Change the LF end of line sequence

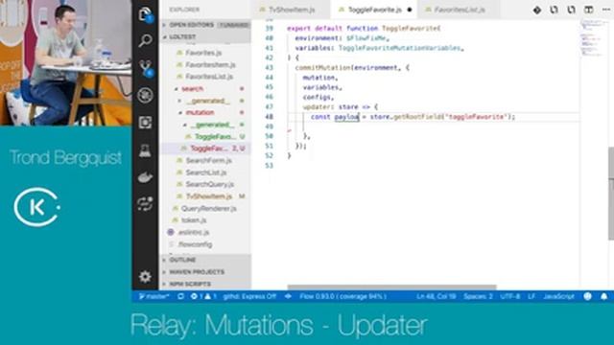[531, 296]
